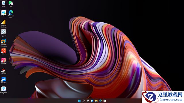The image size is (184, 103).
Task: Select the IdeaShare desktop shortcut
Action: (x=4, y=13)
